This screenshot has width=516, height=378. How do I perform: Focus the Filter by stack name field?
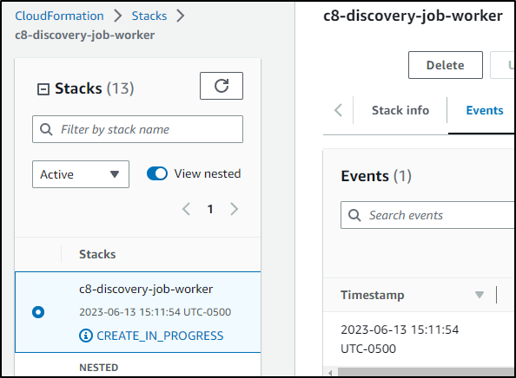(137, 129)
